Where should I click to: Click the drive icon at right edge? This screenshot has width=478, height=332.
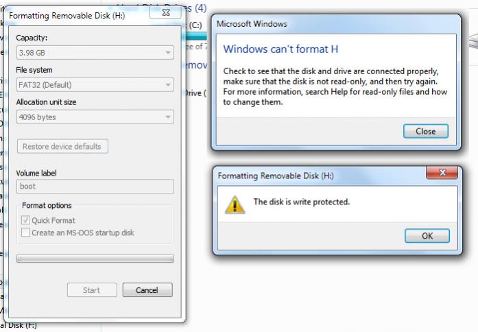[x=473, y=42]
